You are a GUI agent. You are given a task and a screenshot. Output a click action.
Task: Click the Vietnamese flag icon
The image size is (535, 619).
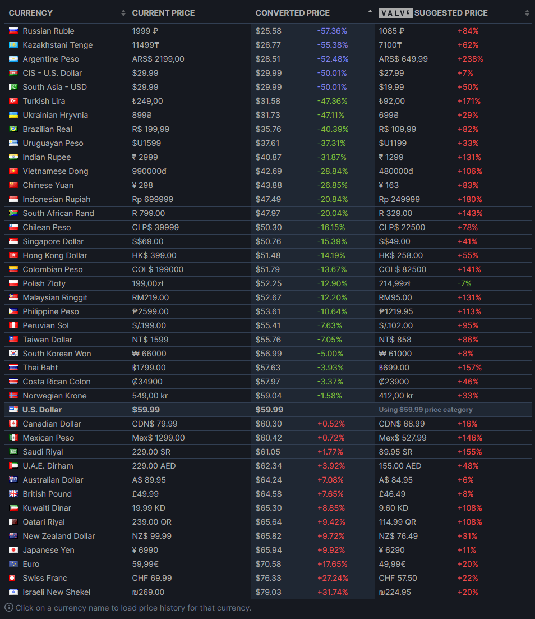[13, 171]
